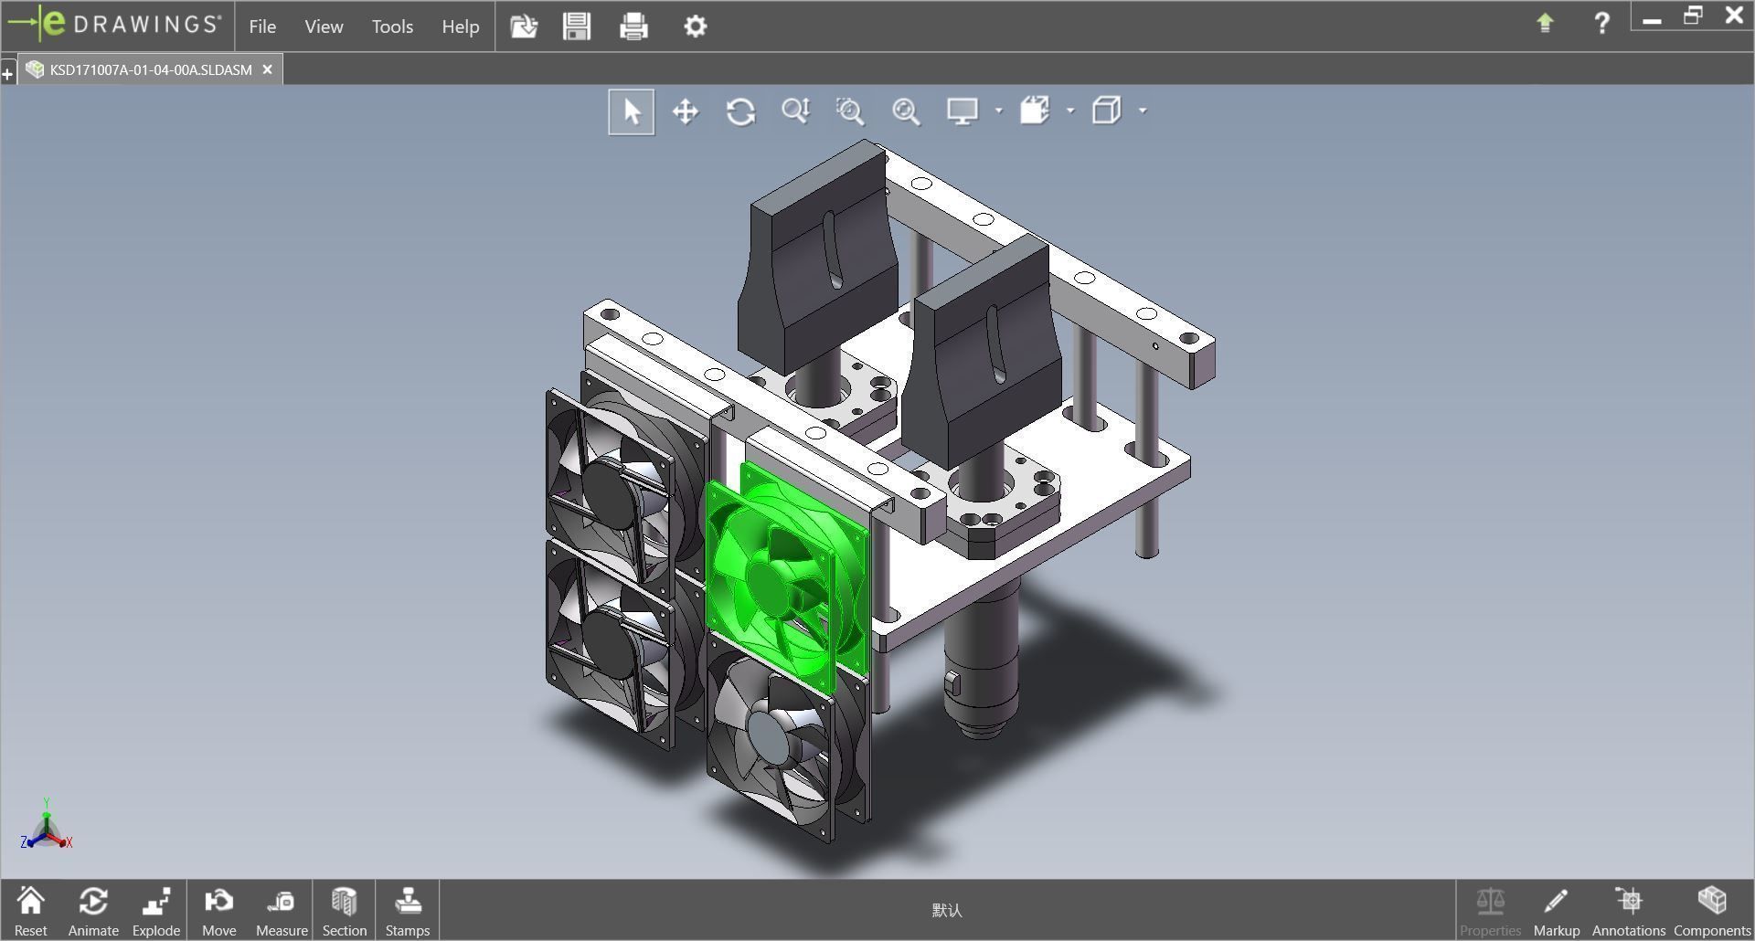The height and width of the screenshot is (941, 1755).
Task: Open the Section tool
Action: coord(344,910)
